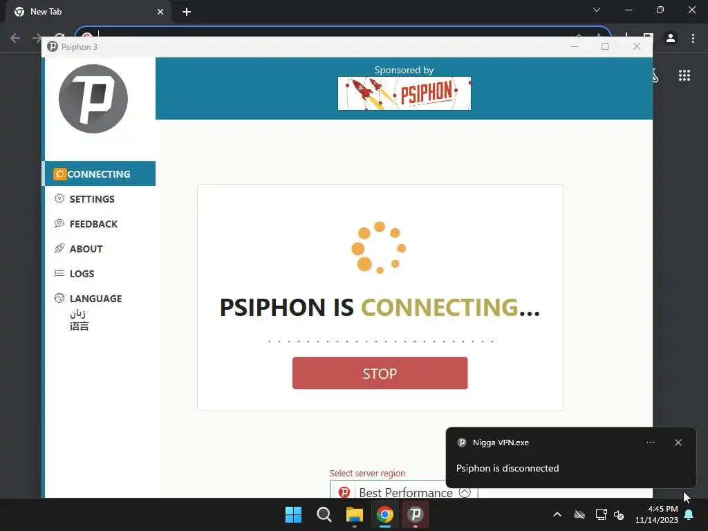
Task: Minimize the Psiphon 3 window
Action: coord(574,46)
